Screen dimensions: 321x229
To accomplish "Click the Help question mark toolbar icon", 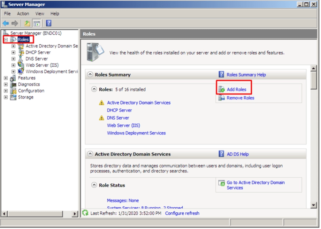I will 49,23.
